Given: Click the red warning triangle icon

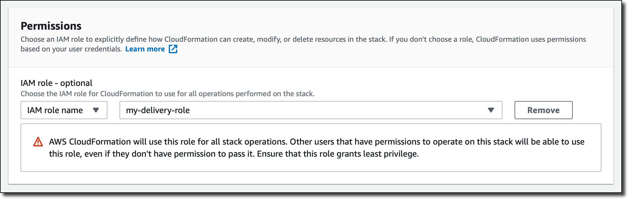Looking at the screenshot, I should pos(38,142).
